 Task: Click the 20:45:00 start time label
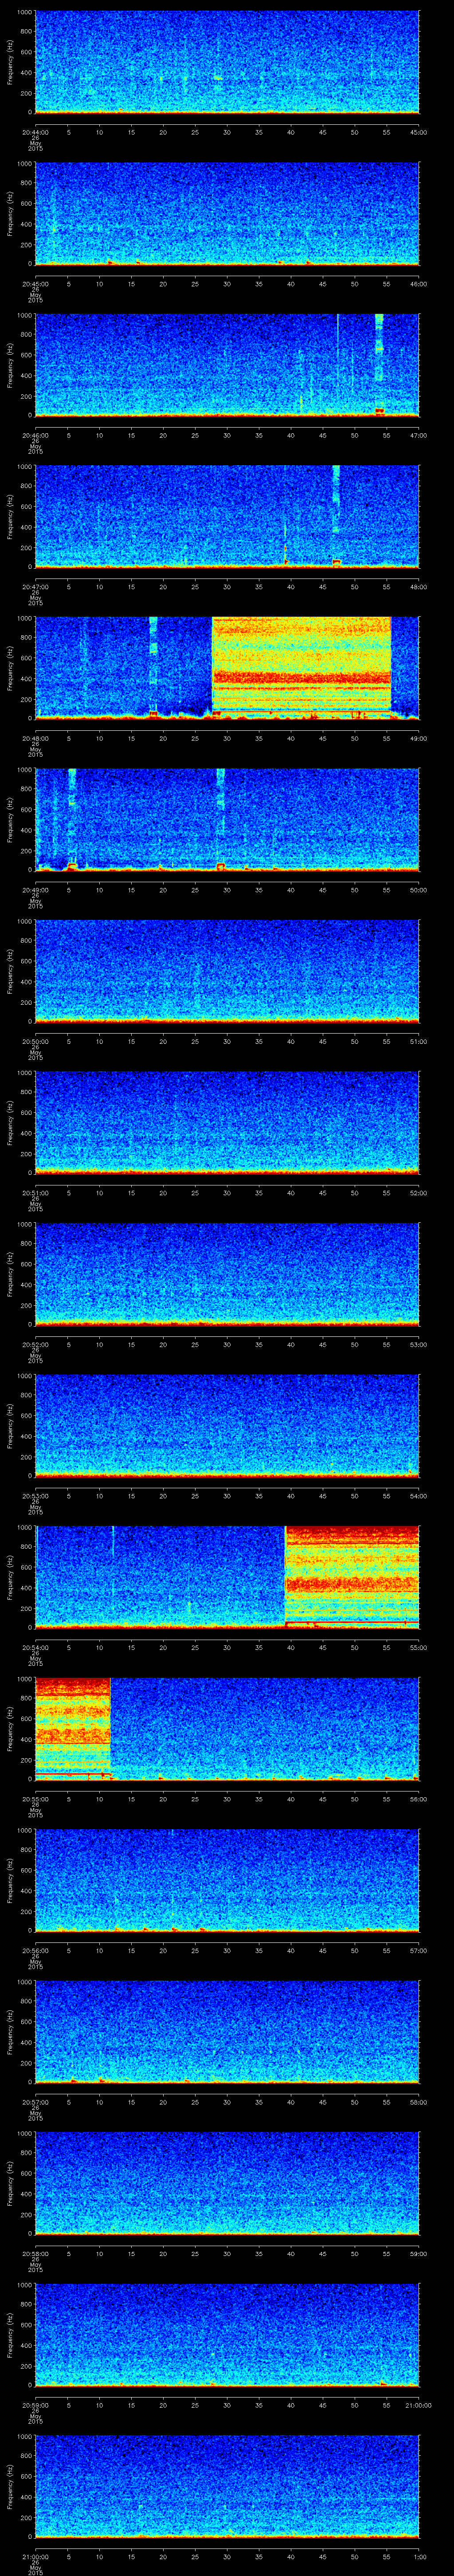click(x=35, y=284)
